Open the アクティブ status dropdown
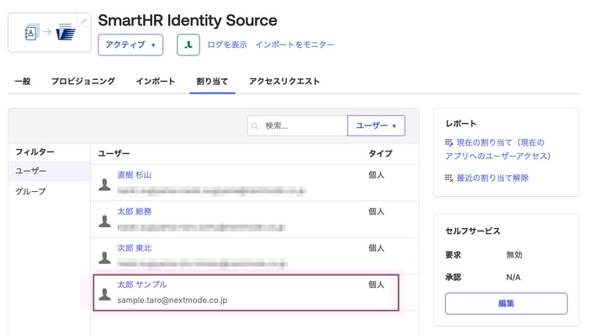The height and width of the screenshot is (335, 589). [130, 45]
